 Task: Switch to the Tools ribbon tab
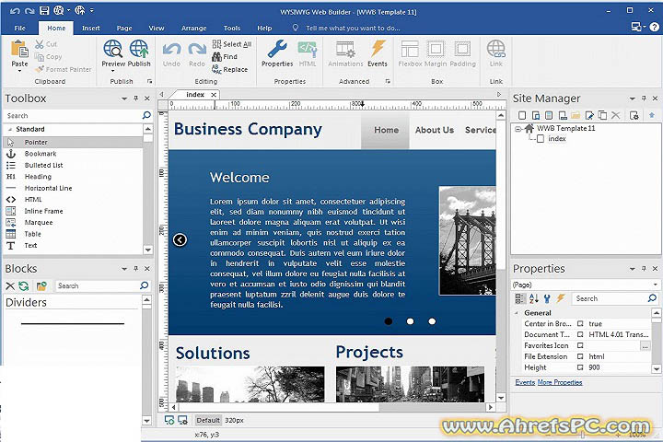[x=232, y=28]
